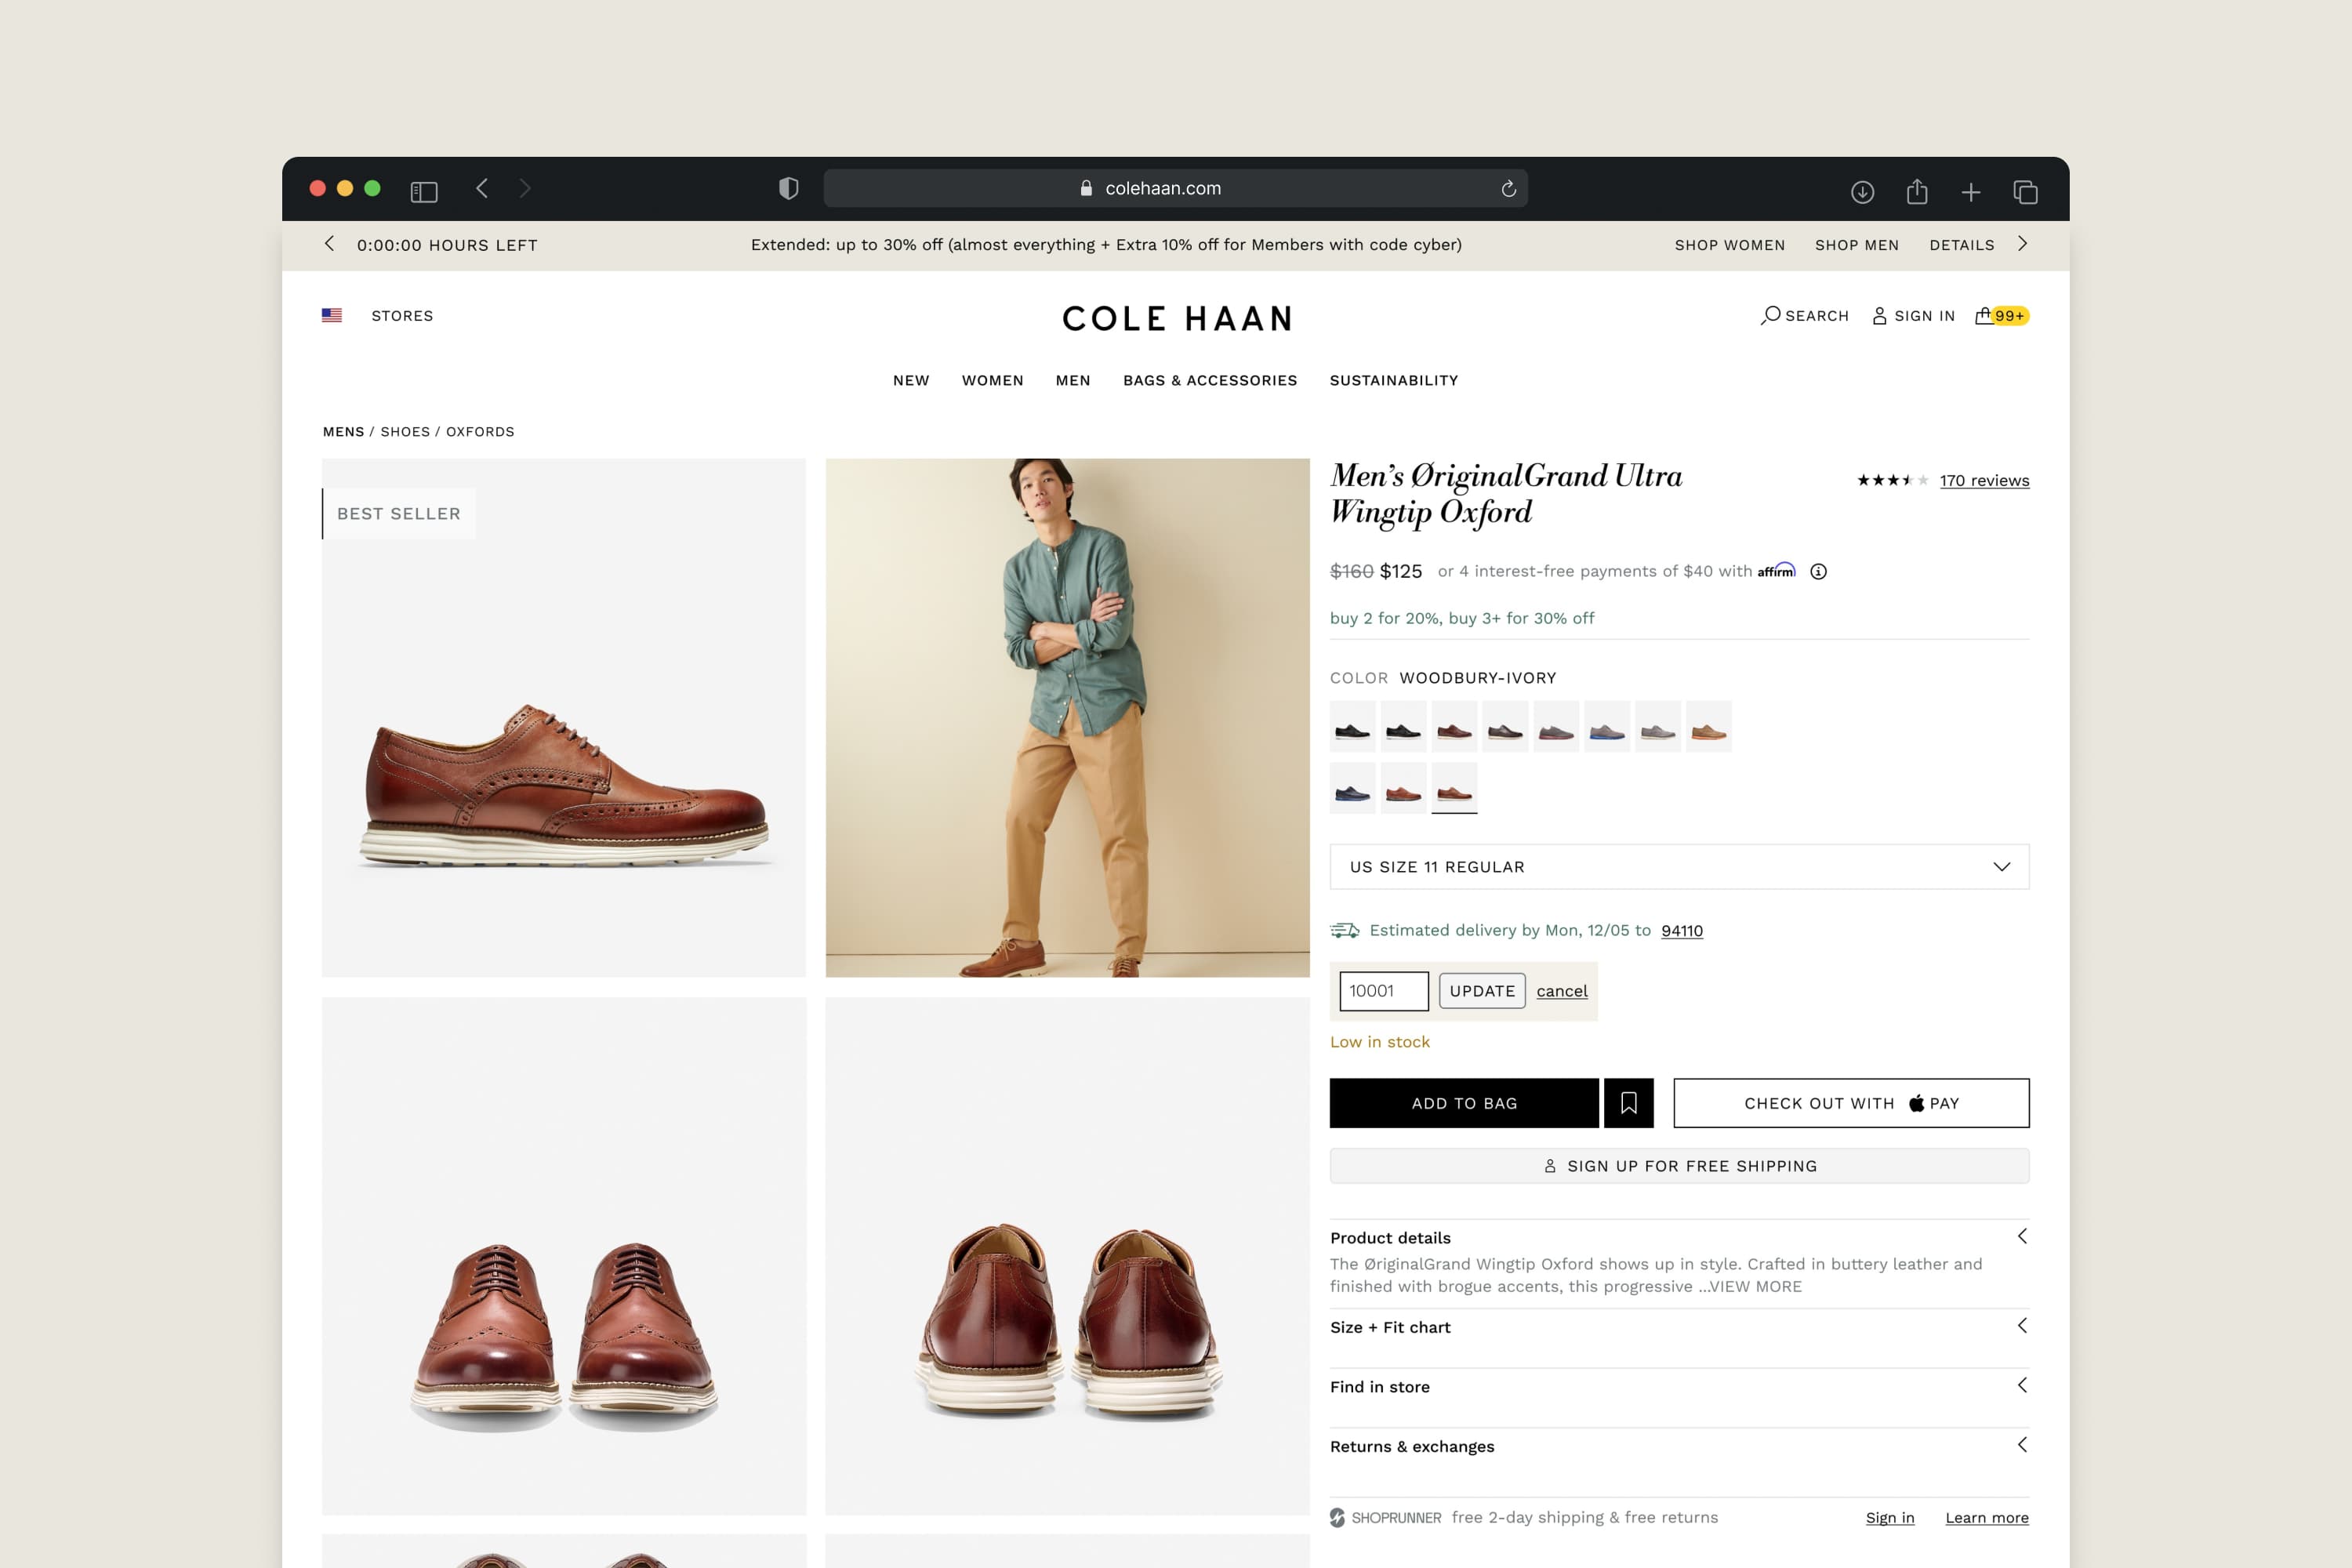
Task: Click the search magnifier icon
Action: 1770,315
